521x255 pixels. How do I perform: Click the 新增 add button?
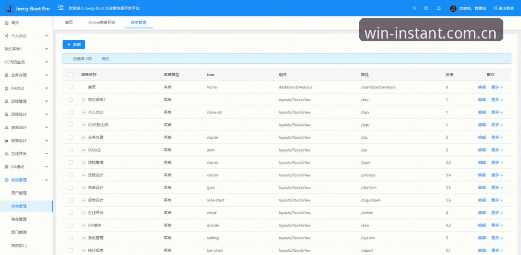pyautogui.click(x=74, y=44)
